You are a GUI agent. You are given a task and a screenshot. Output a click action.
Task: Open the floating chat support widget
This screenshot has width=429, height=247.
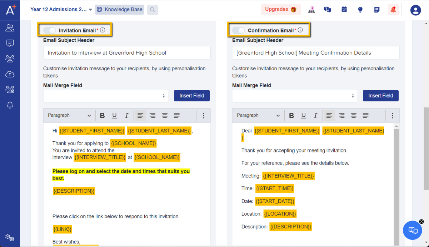point(413,230)
